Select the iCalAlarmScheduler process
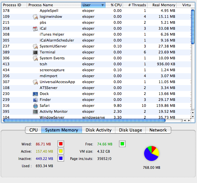This screenshot has height=183, width=197. coord(97,40)
